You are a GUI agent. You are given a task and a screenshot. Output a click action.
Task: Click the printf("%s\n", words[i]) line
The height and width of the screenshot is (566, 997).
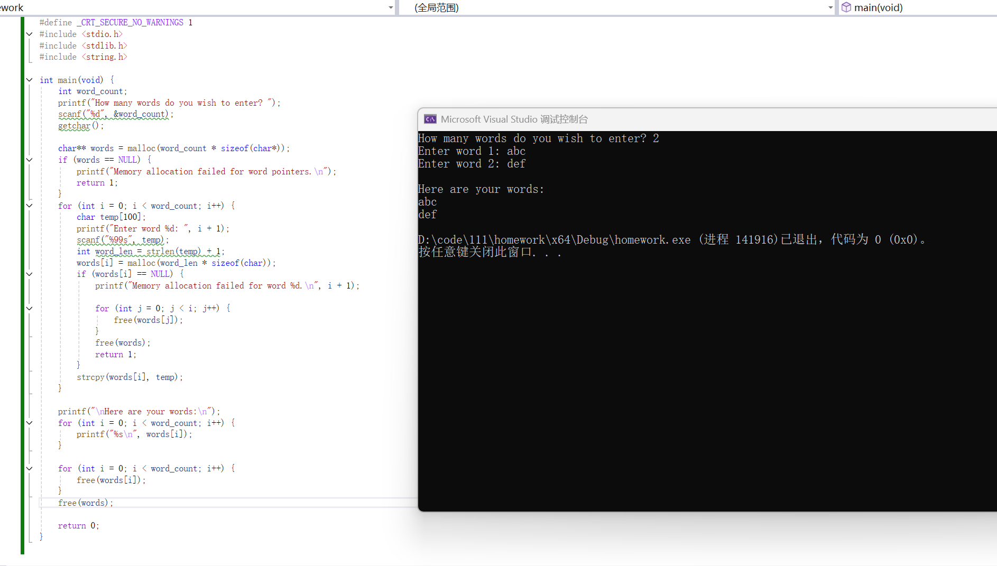tap(134, 434)
